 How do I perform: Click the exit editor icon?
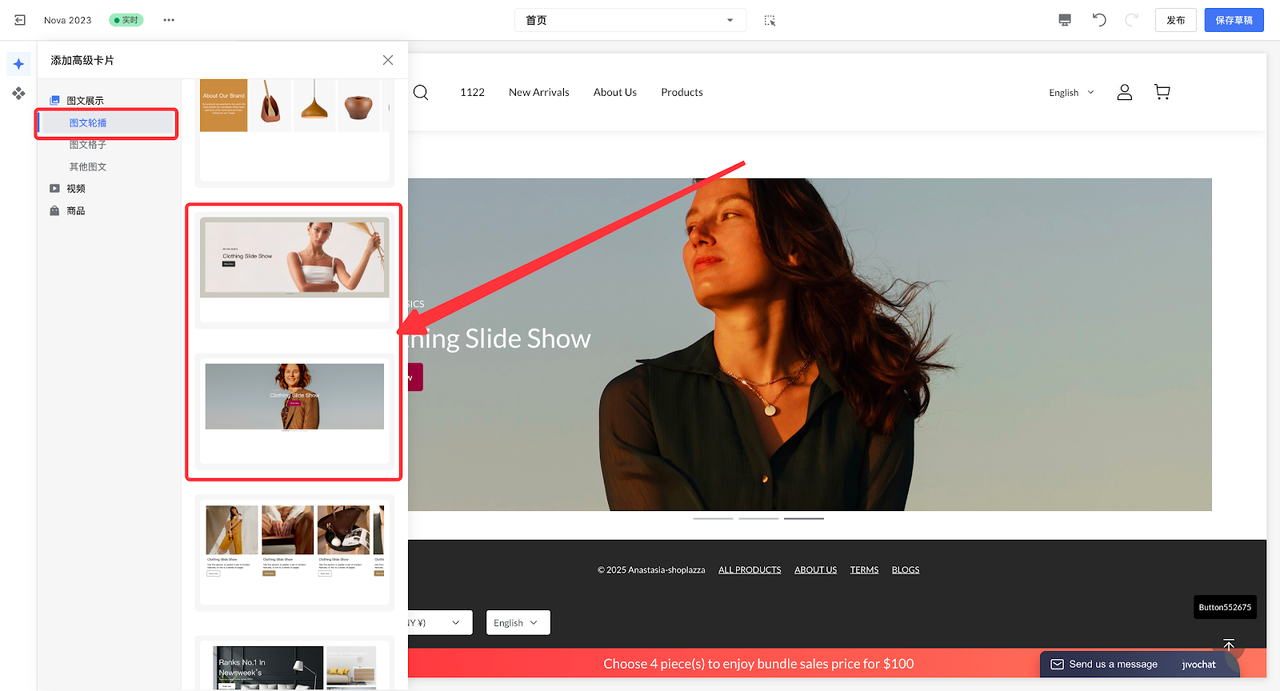pos(20,20)
